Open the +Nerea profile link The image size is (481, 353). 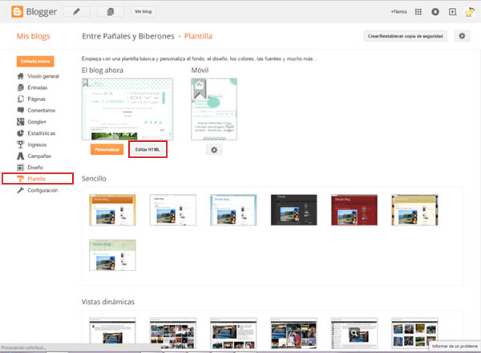398,12
